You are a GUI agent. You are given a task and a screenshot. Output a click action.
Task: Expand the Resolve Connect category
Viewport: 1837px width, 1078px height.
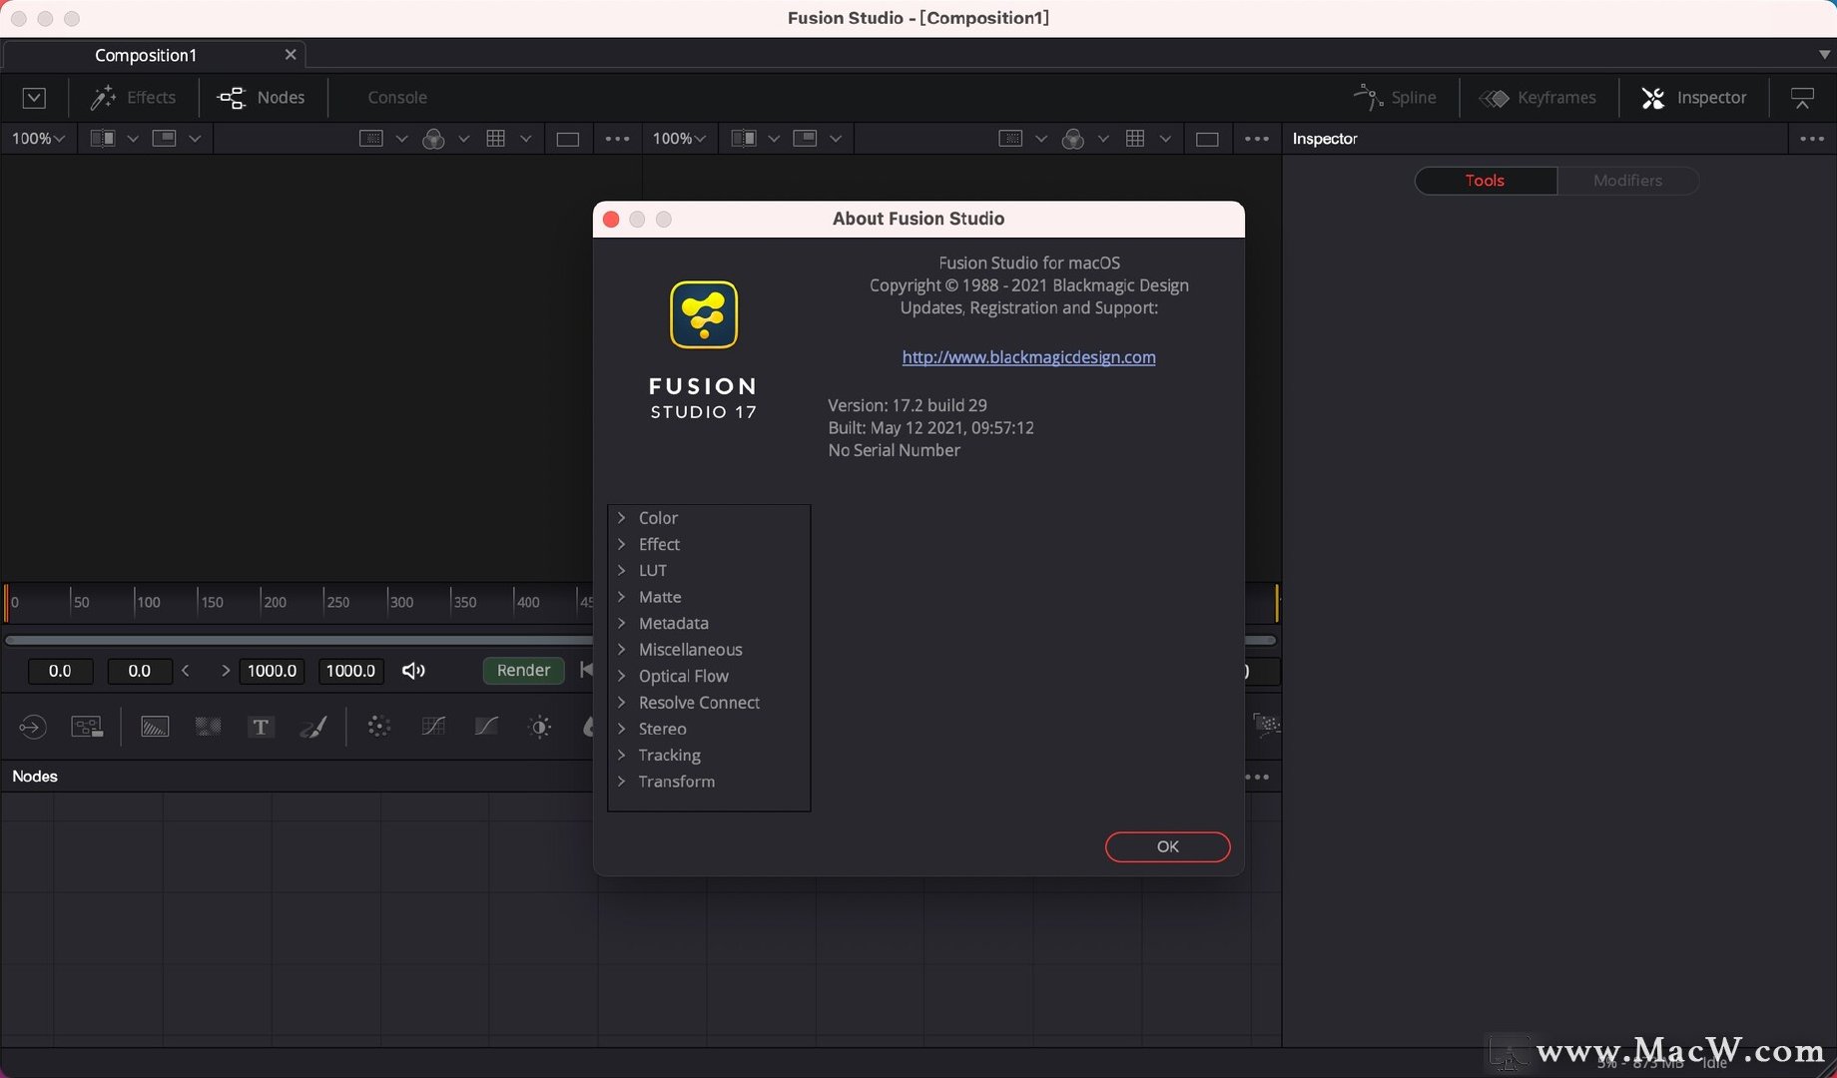click(x=621, y=703)
